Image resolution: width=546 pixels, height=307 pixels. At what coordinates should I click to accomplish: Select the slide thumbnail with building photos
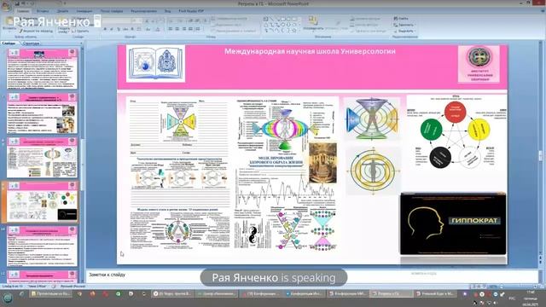point(42,113)
